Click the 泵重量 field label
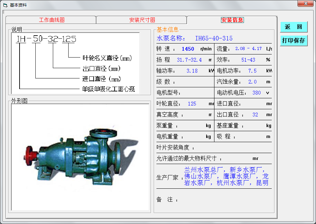Viewport: 316px width, 224px height. point(167,126)
